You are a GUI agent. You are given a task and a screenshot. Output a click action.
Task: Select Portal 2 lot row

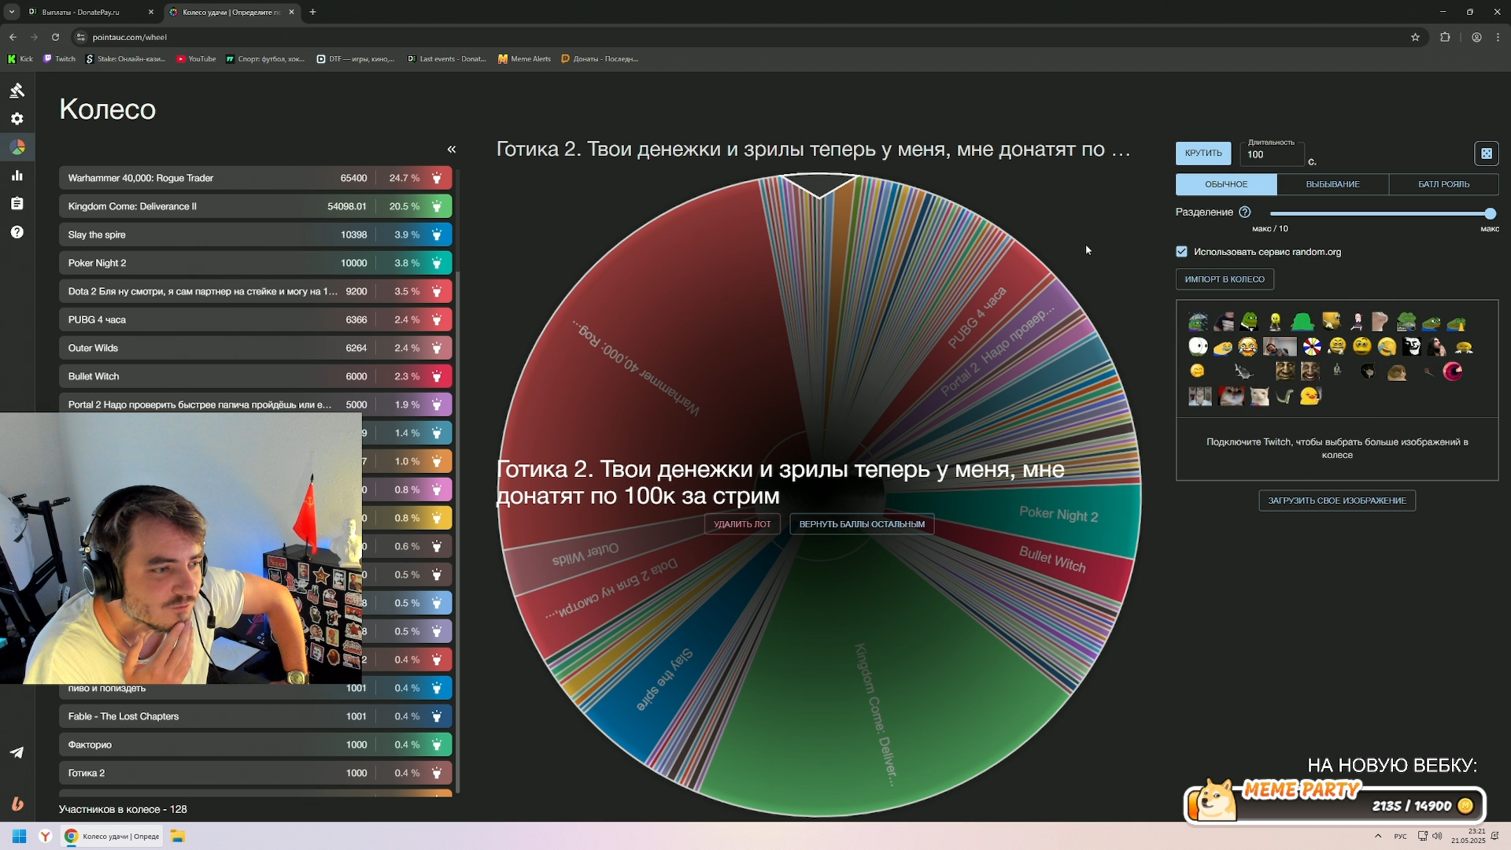coord(255,405)
